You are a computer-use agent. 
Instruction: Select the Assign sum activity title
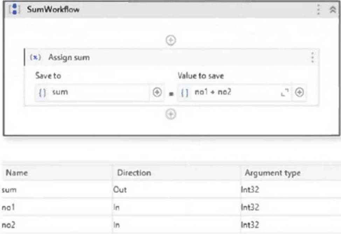pyautogui.click(x=69, y=58)
